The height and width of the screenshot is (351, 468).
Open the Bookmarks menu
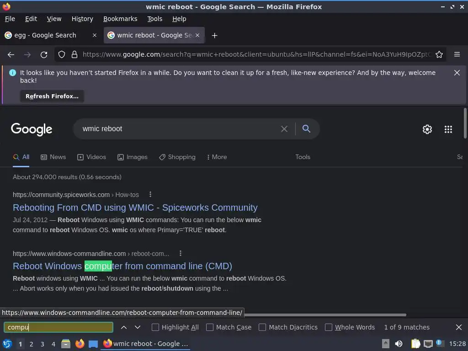pos(120,19)
